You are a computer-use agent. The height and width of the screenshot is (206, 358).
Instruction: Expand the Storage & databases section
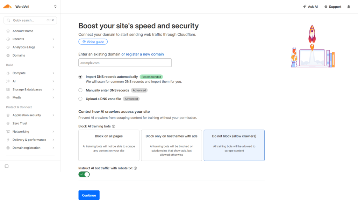tap(28, 89)
